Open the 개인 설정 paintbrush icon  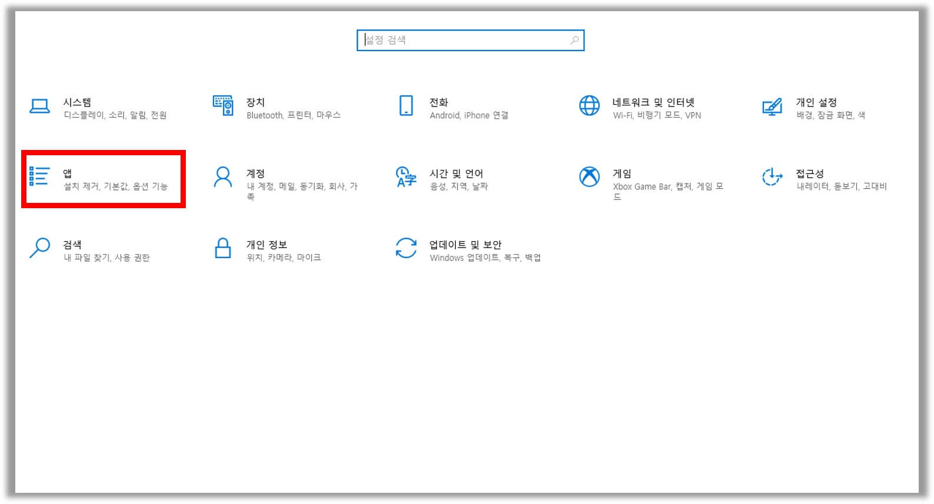coord(772,106)
